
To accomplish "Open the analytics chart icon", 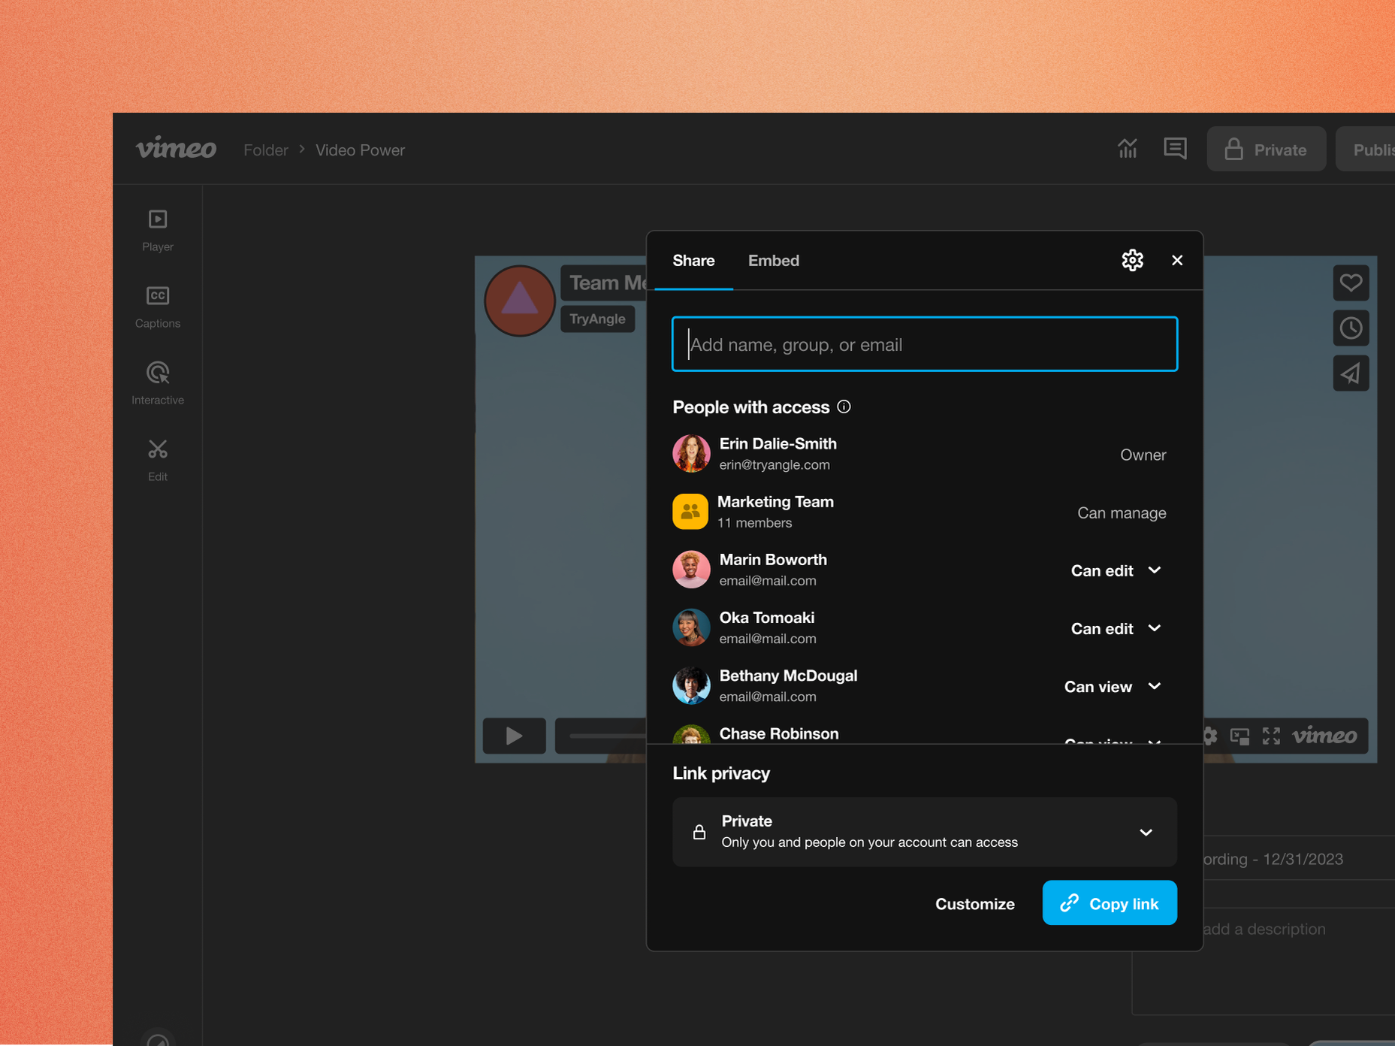I will 1127,149.
